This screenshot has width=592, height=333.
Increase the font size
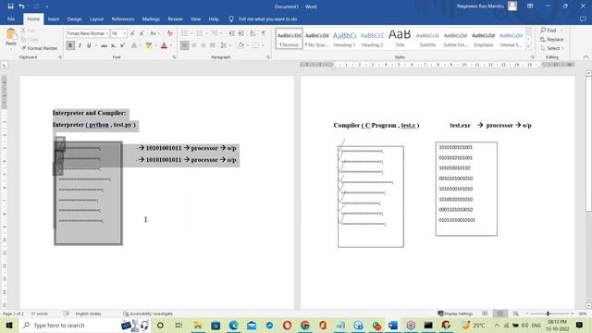[x=132, y=33]
